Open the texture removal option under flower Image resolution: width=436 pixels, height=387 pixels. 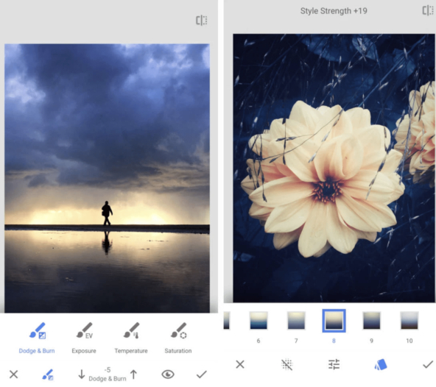pyautogui.click(x=287, y=364)
